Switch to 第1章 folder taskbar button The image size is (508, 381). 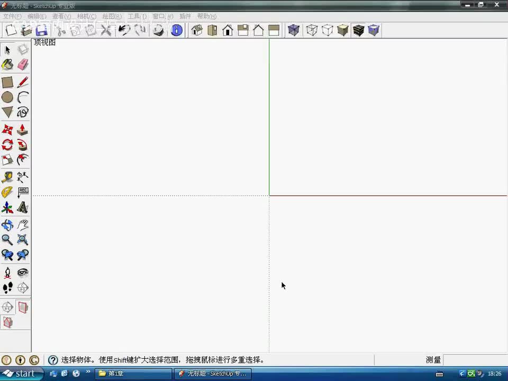click(133, 374)
